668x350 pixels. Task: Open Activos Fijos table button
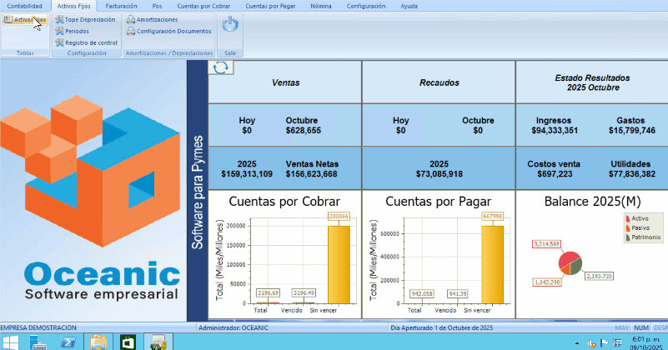click(25, 19)
